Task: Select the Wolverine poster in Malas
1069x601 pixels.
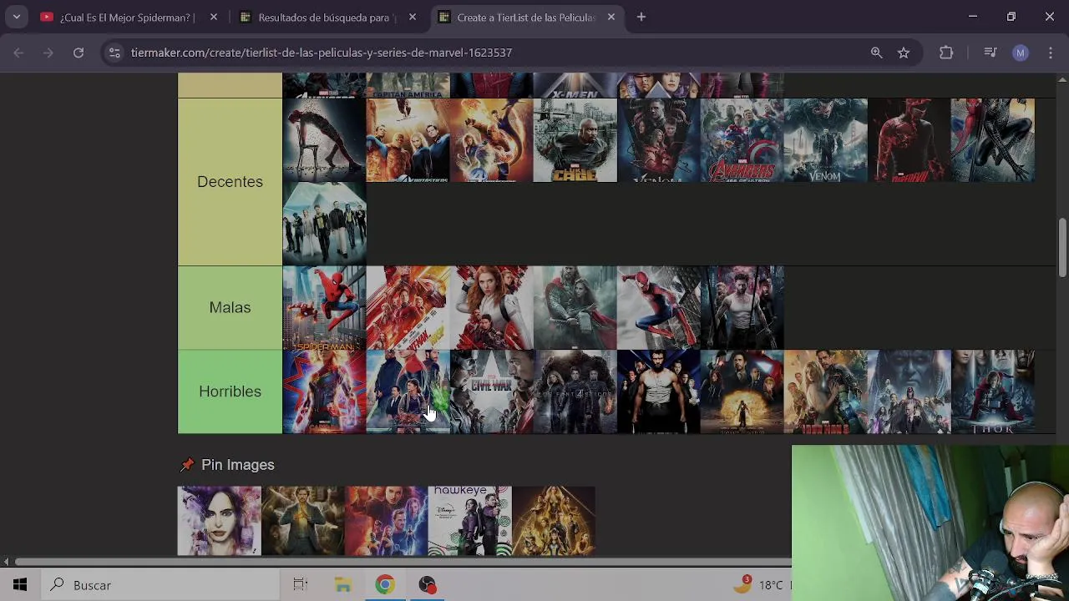Action: coord(742,308)
